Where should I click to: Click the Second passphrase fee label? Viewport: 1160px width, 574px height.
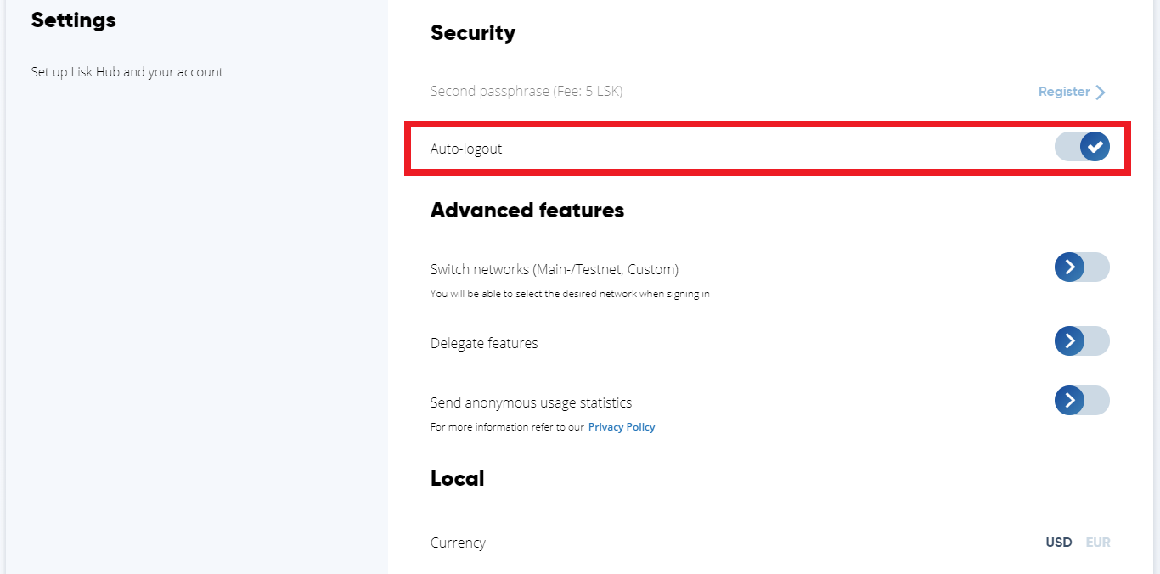coord(526,91)
